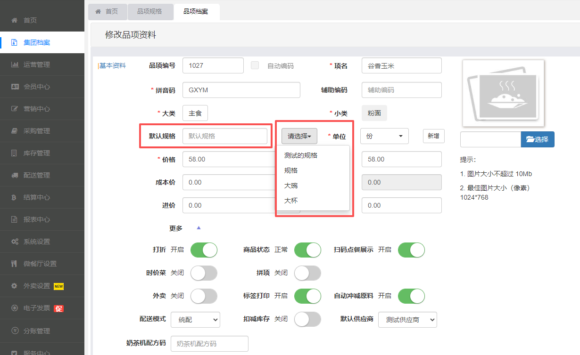Click the 新增 button next to unit
The image size is (580, 355).
433,136
